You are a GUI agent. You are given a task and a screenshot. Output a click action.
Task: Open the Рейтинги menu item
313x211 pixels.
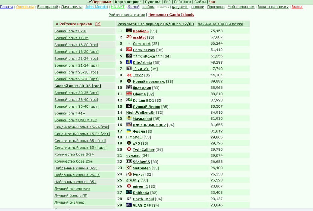point(182,2)
